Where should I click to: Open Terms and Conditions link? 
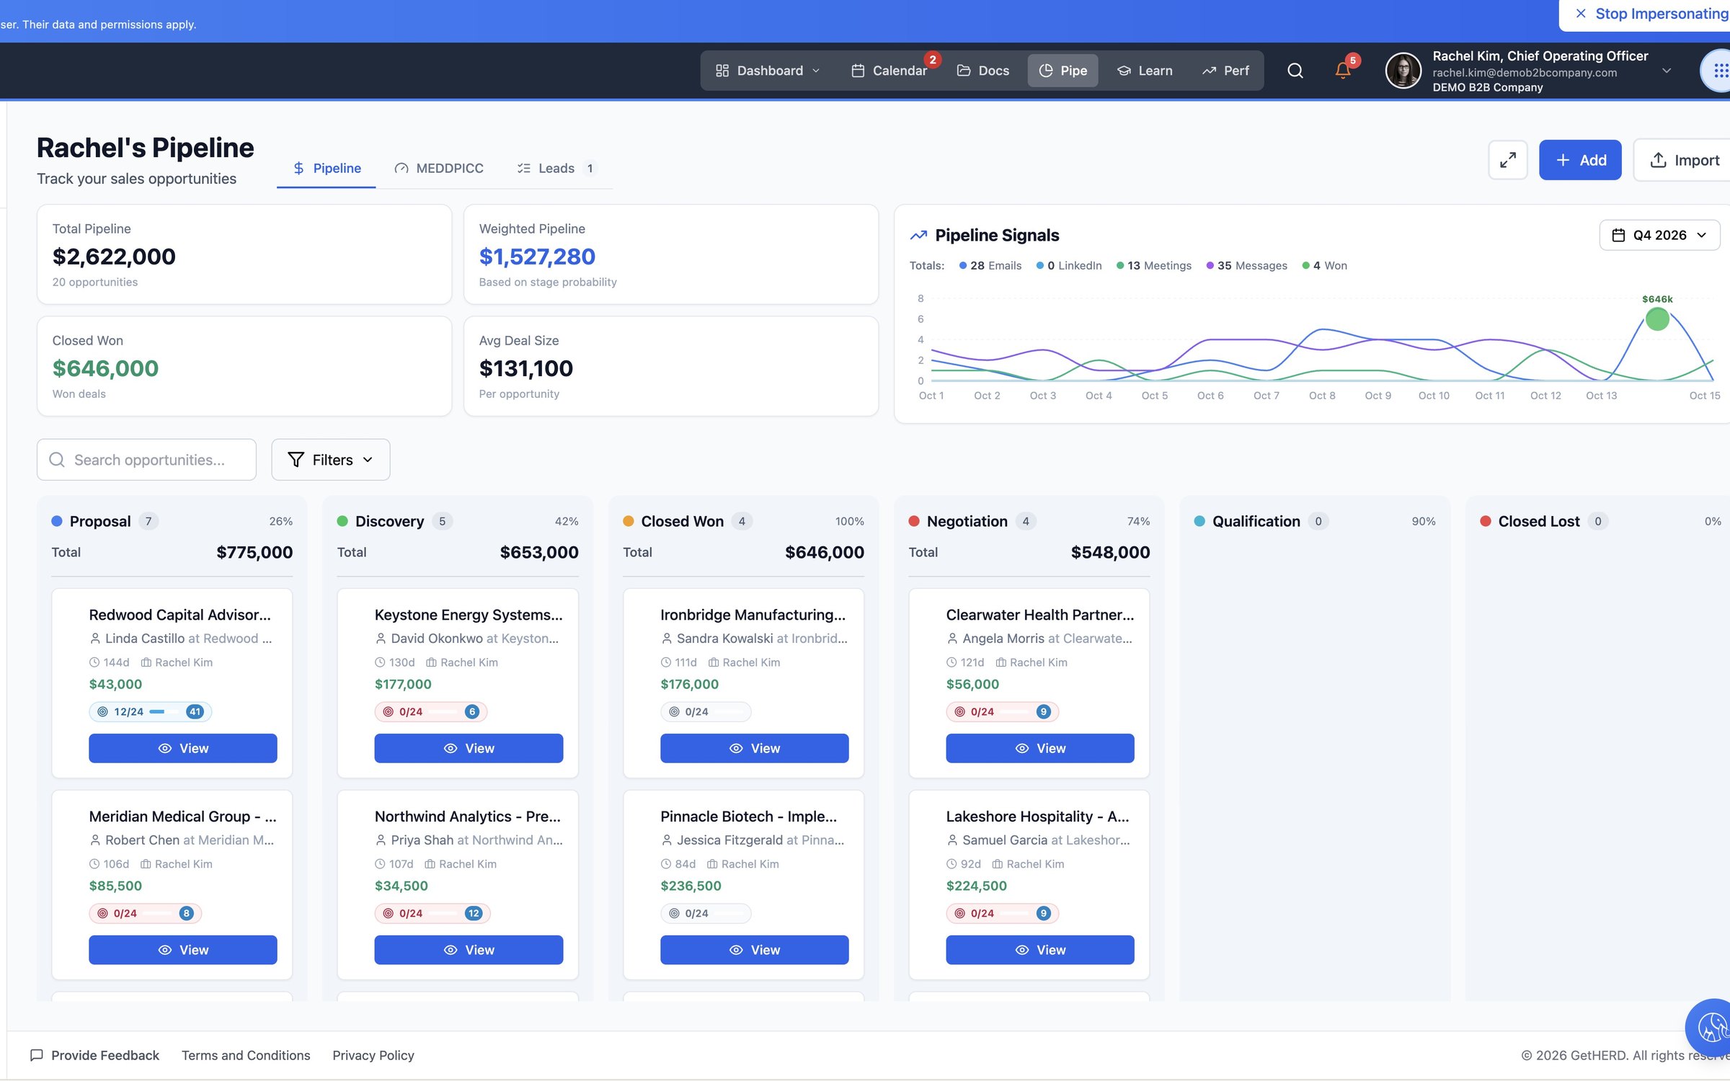246,1055
